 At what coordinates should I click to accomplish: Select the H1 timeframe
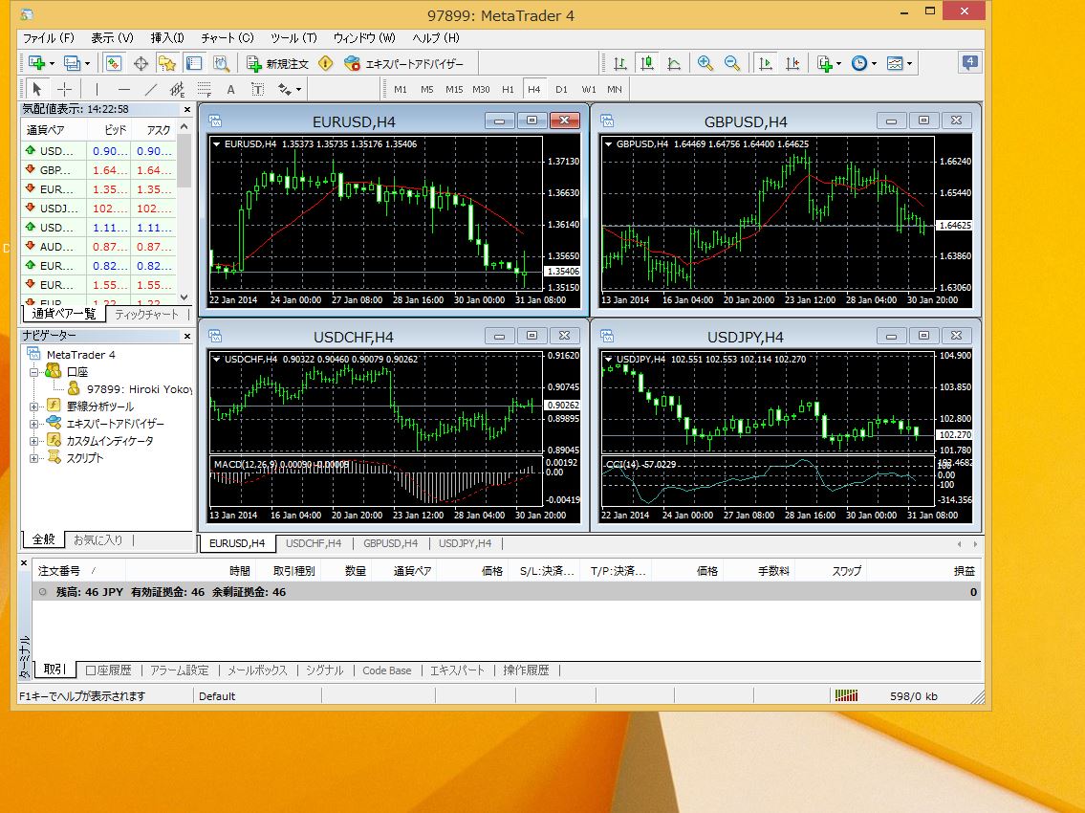coord(508,89)
